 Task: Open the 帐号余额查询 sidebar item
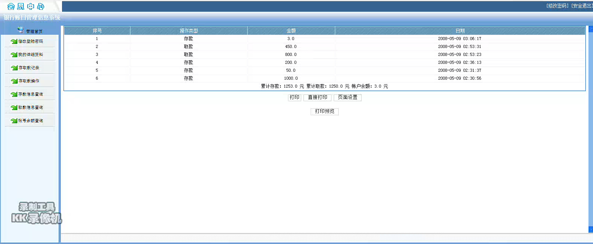coord(31,120)
